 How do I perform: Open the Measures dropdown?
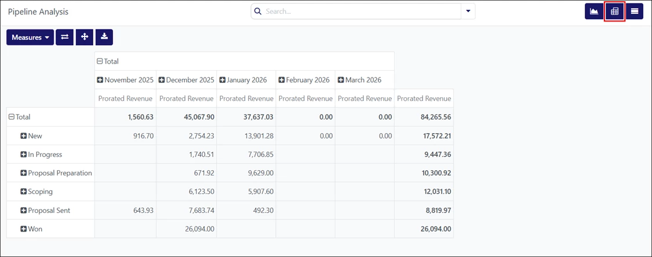point(30,37)
